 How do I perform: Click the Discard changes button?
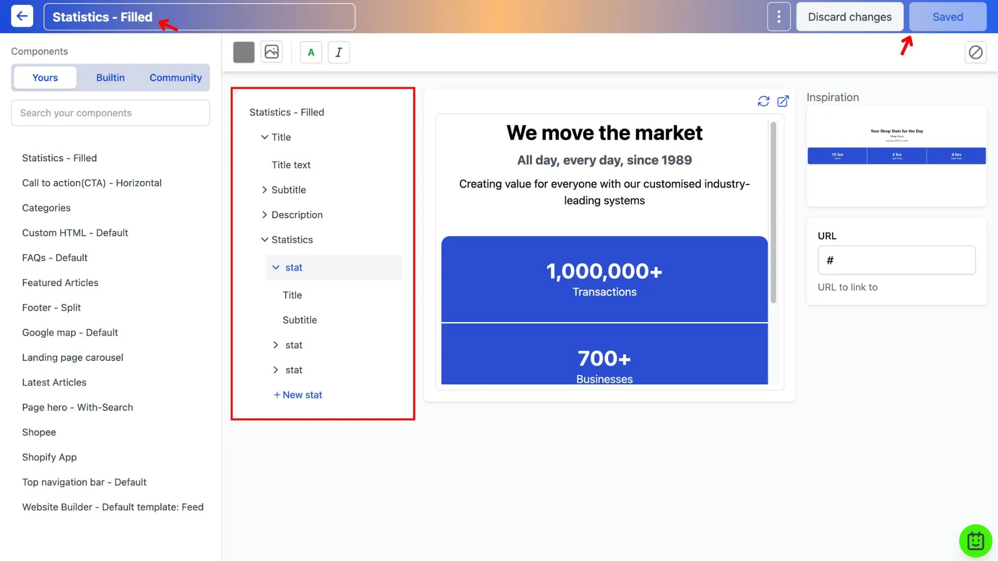point(849,17)
